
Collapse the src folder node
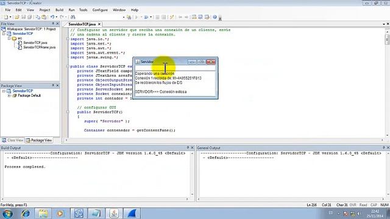(9, 38)
